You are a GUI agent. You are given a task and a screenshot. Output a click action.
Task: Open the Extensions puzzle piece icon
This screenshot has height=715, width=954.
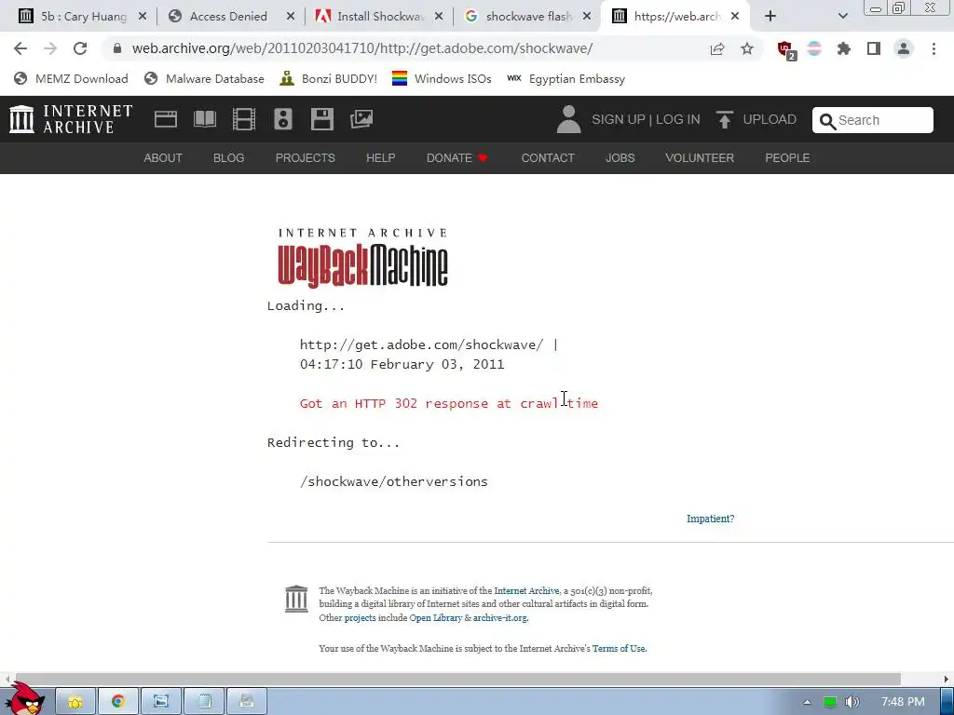click(x=844, y=48)
